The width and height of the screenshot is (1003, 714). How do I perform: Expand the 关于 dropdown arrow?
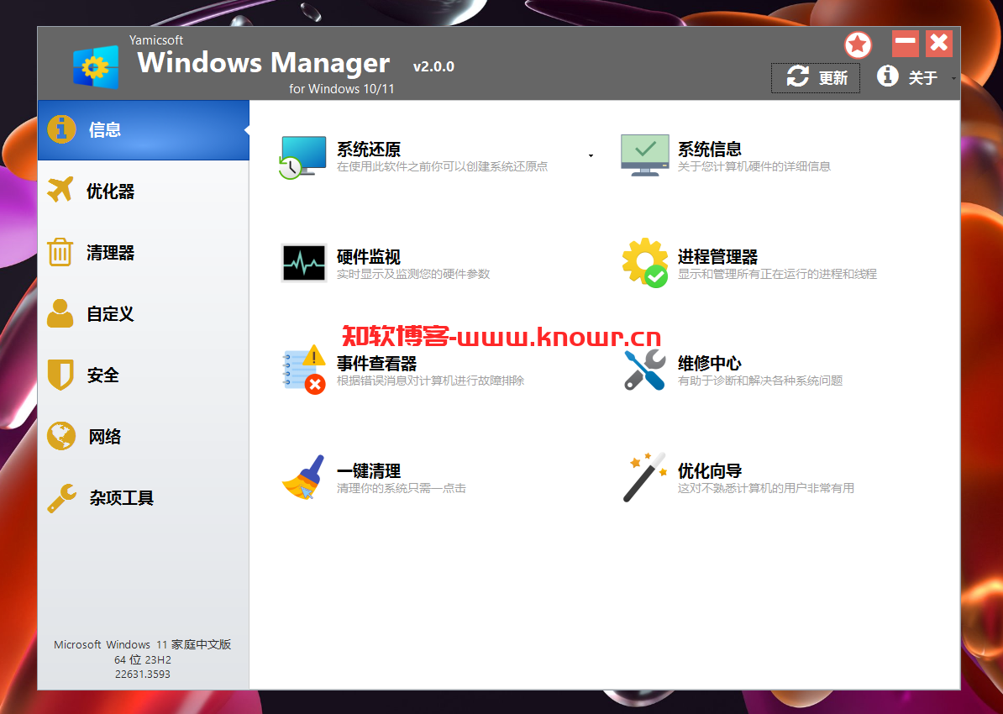(953, 79)
